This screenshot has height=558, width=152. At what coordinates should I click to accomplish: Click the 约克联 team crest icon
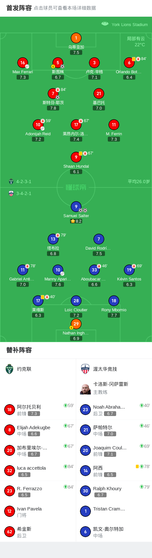(x=10, y=369)
